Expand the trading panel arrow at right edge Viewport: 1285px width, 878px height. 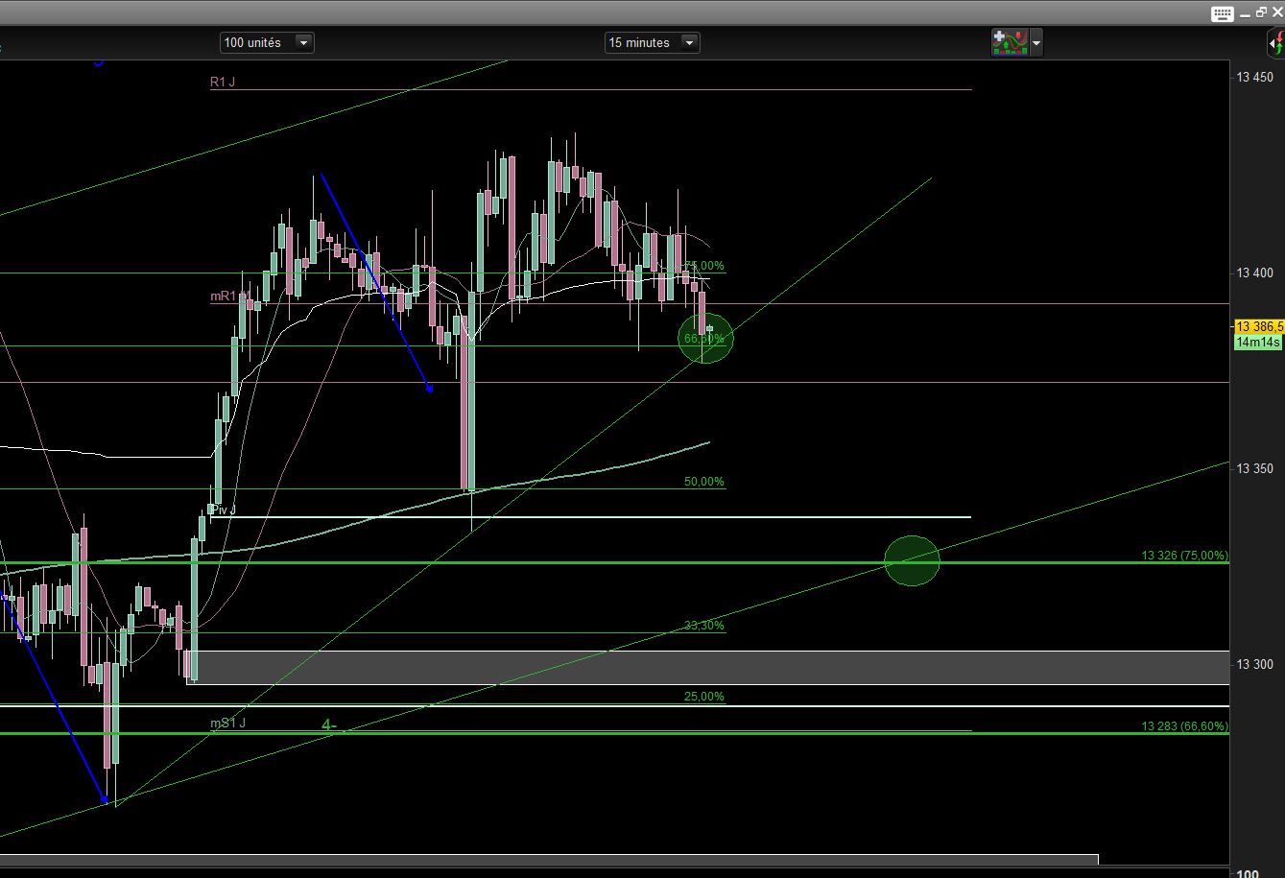(1276, 43)
